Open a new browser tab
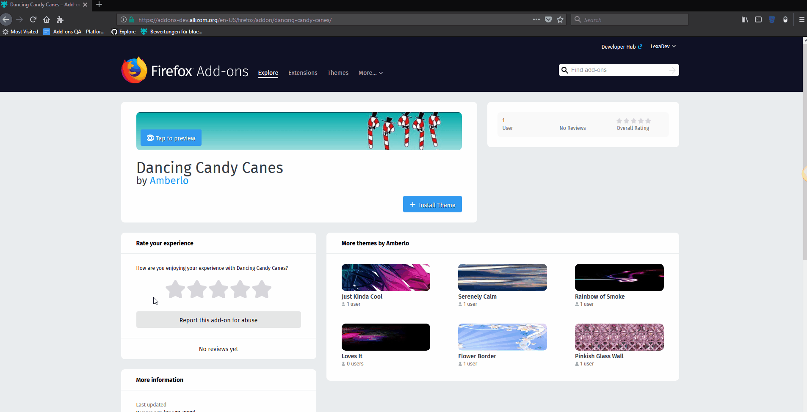 pos(99,5)
